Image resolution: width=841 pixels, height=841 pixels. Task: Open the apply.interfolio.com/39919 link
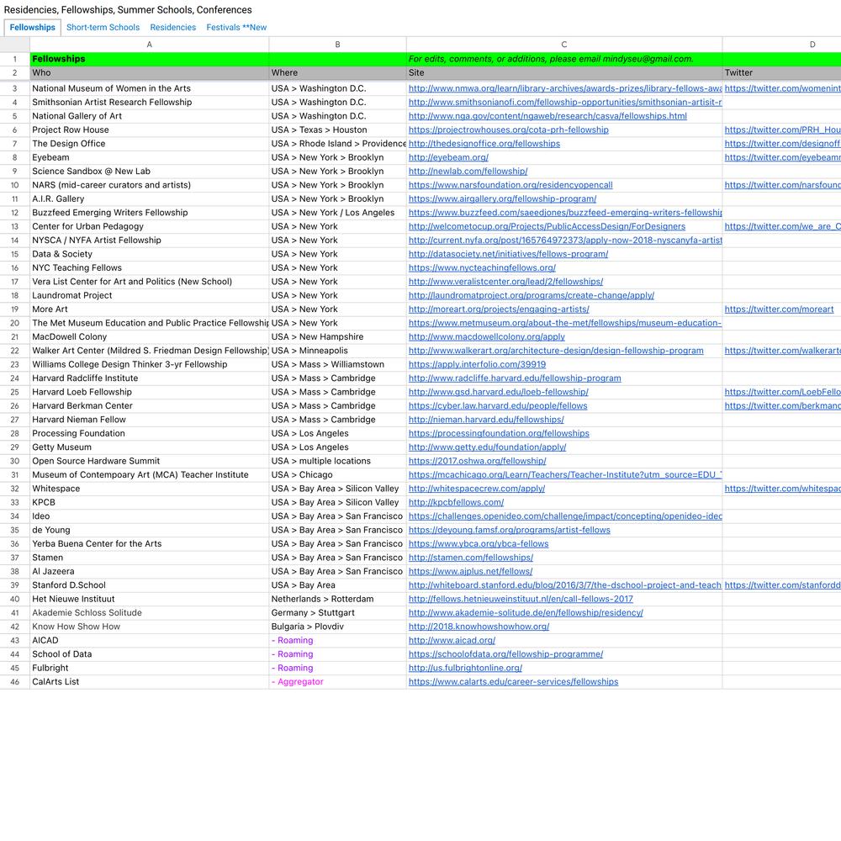click(478, 365)
